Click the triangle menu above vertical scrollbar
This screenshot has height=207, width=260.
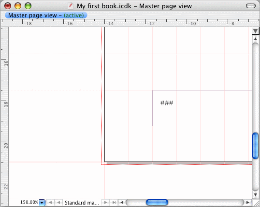point(255,31)
